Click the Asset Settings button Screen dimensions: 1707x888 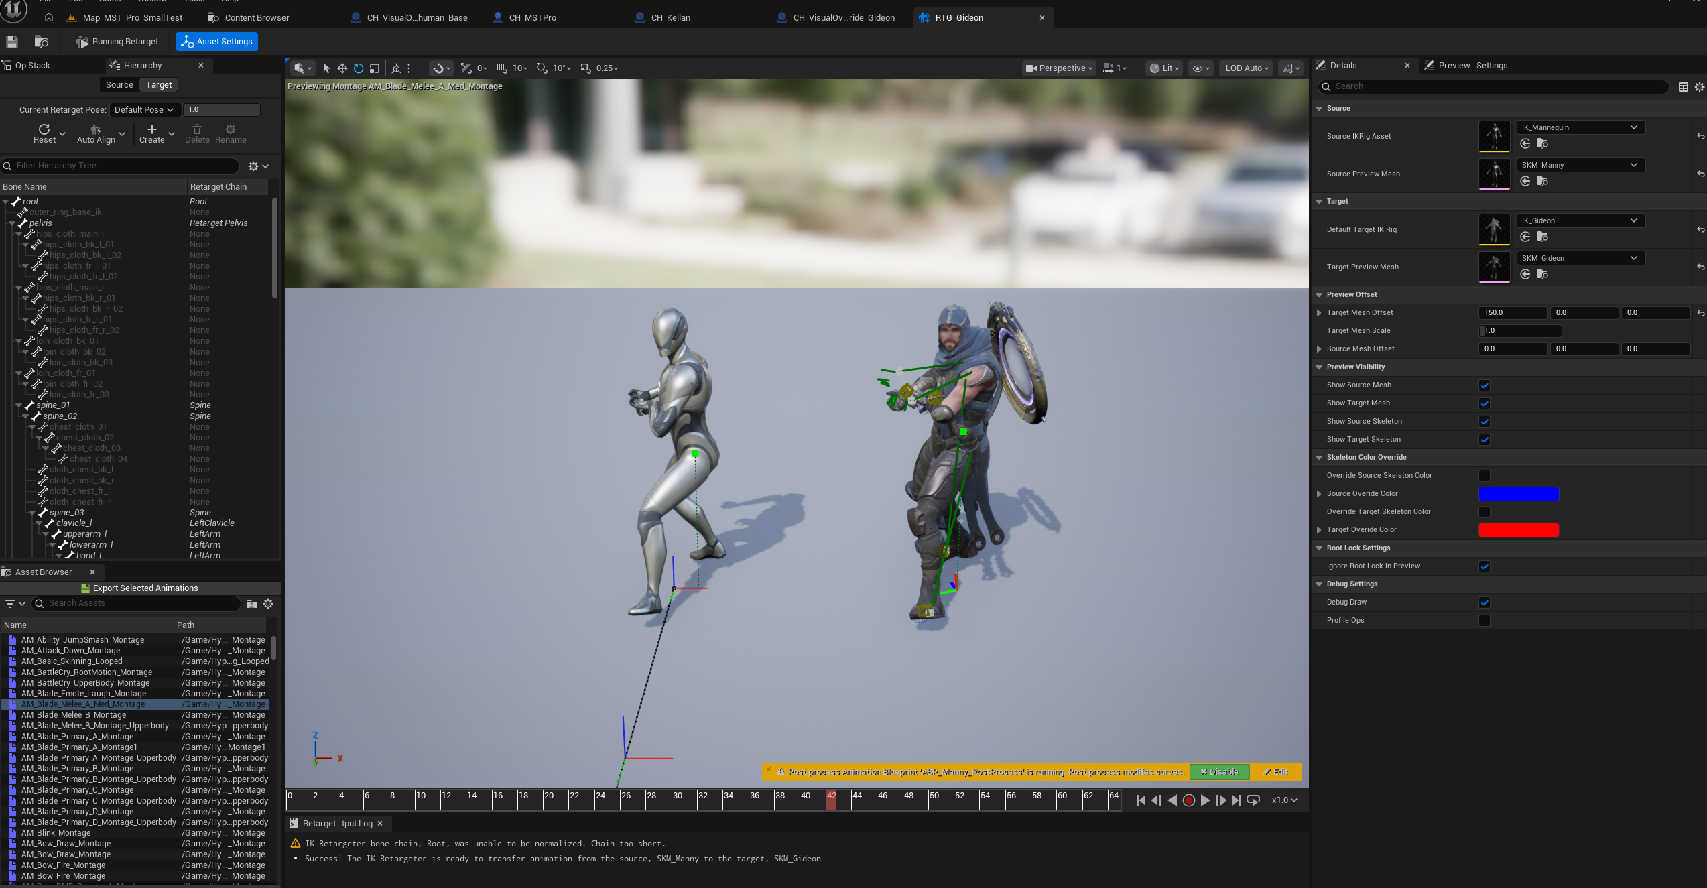pos(217,42)
